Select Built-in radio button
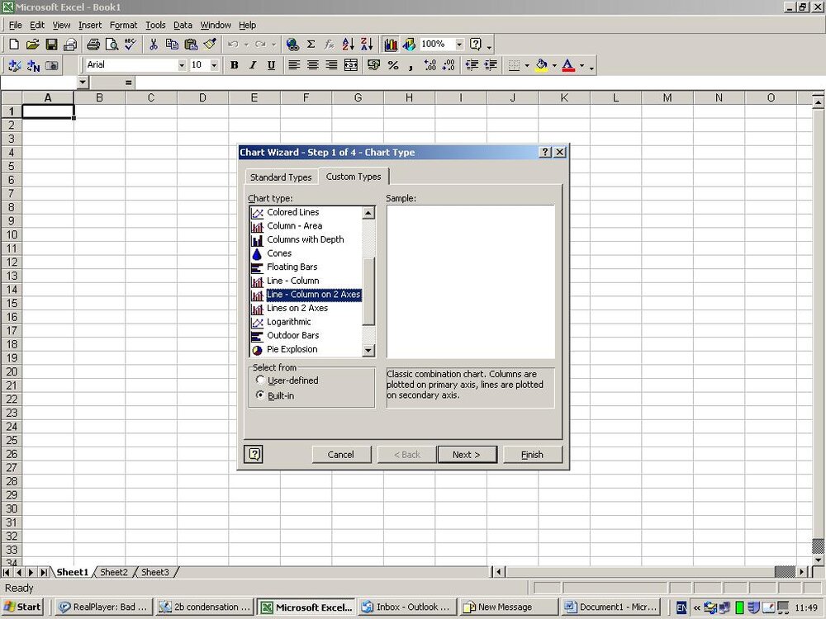 [259, 395]
